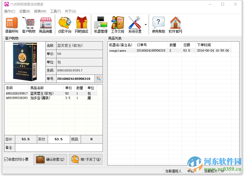Visit the 软件官网 official website

(x=175, y=24)
